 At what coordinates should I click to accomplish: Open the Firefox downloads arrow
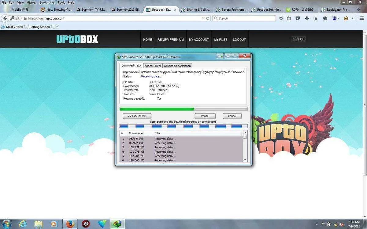click(307, 18)
